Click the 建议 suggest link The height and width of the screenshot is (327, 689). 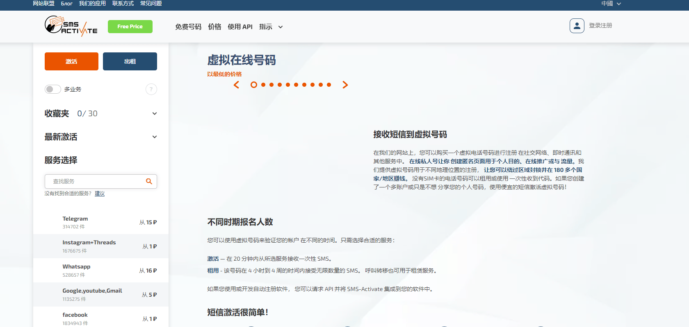pyautogui.click(x=100, y=194)
